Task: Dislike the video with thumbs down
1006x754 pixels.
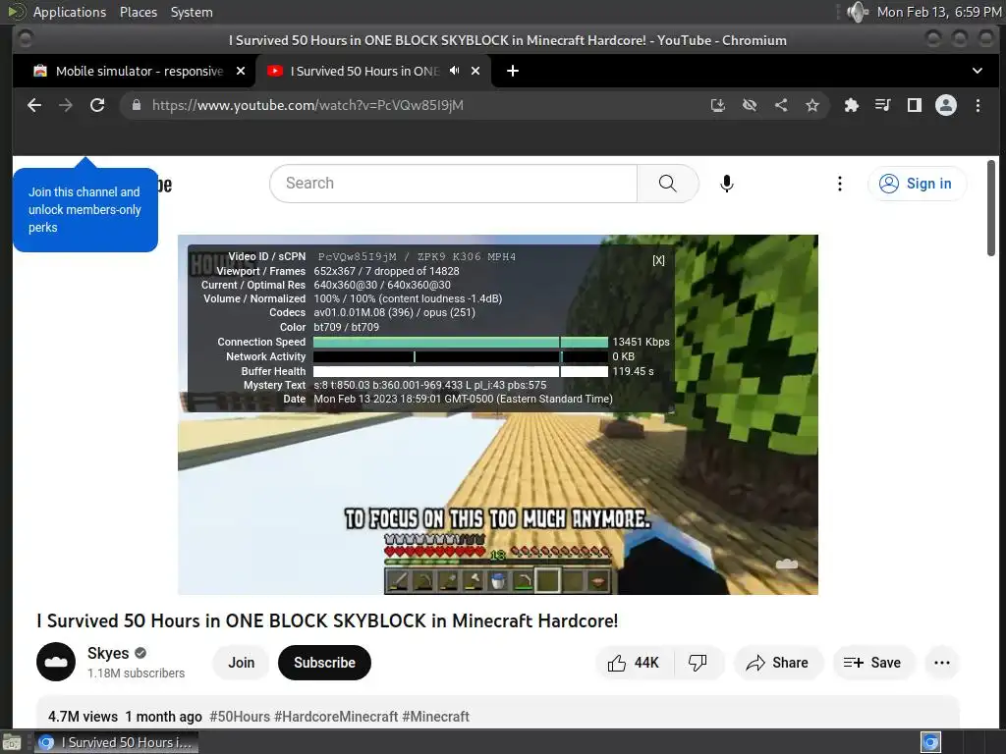Action: [x=699, y=663]
